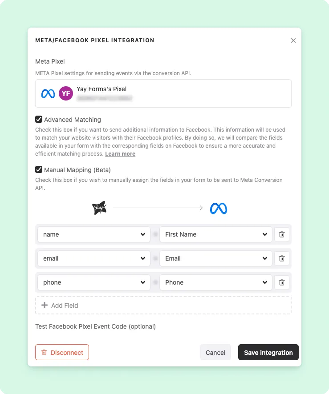Viewport: 329px width, 394px height.
Task: Click the YF avatar badge
Action: [66, 93]
